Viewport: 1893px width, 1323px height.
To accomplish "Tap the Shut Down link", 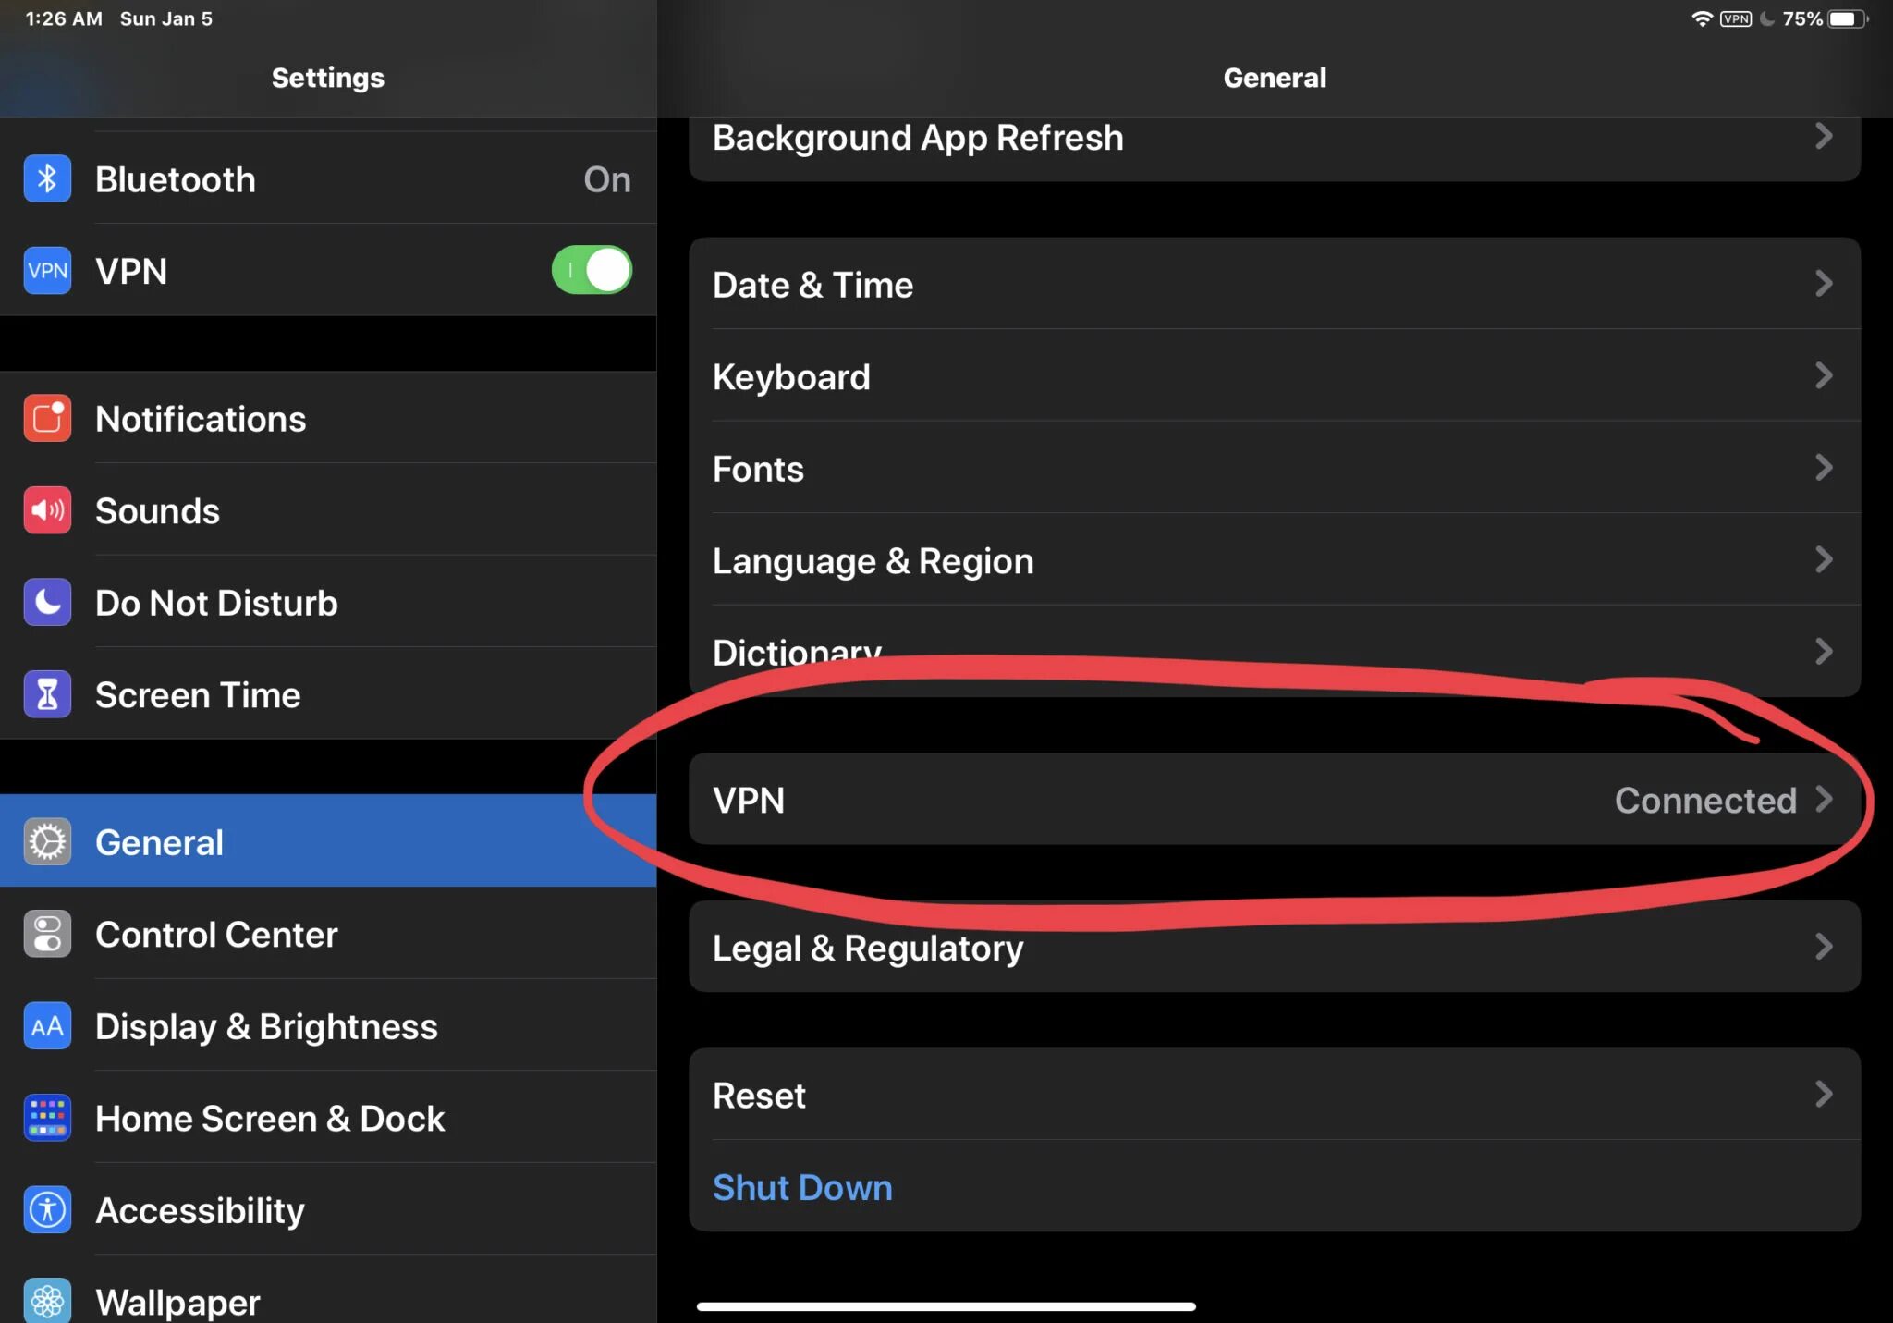I will 802,1188.
